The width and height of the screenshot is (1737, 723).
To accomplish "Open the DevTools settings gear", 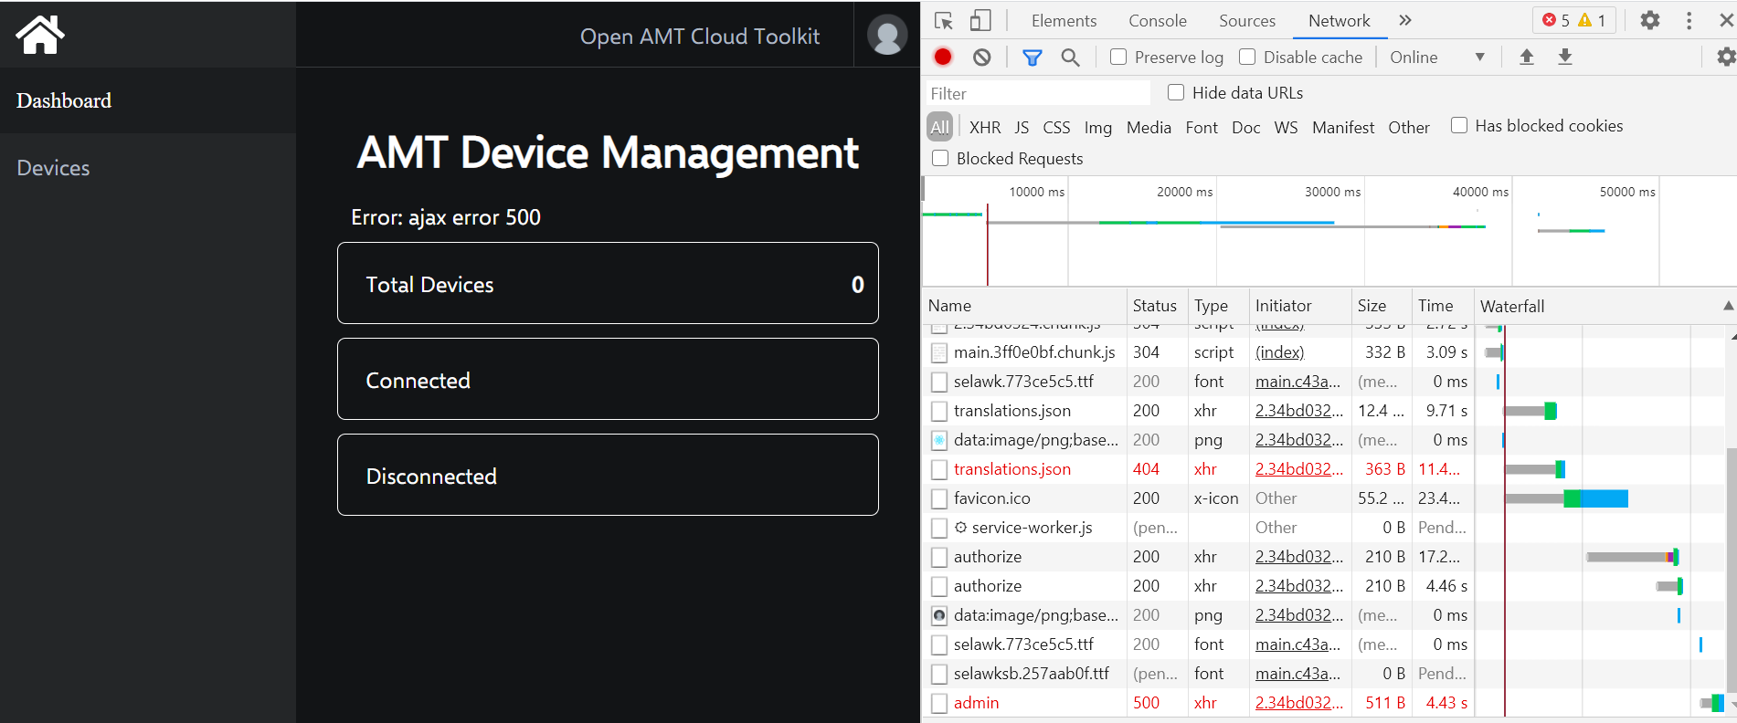I will point(1650,20).
